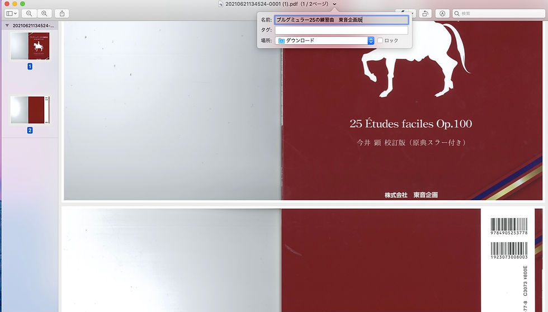548x312 pixels.
Task: Click the downloads folder icon in location dropdown
Action: [281, 40]
